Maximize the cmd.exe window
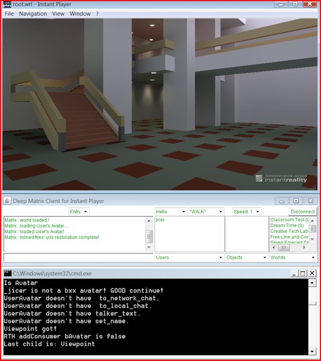This screenshot has width=321, height=361. click(303, 273)
